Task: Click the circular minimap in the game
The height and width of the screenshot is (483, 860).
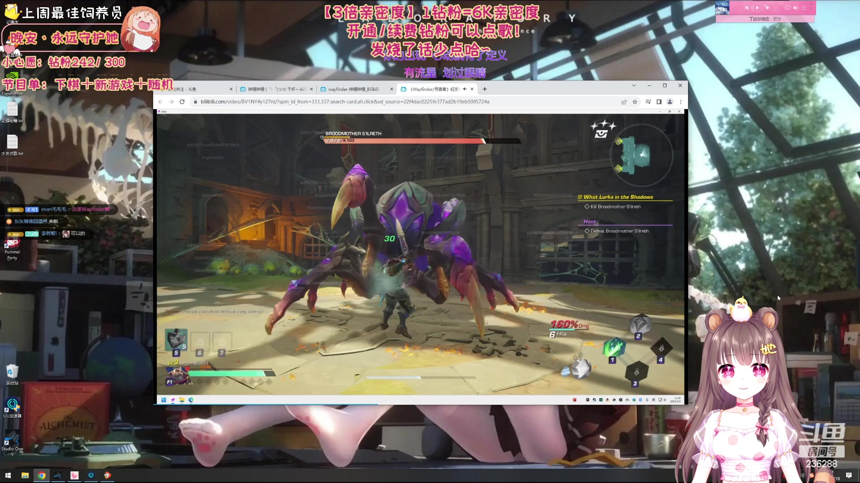Action: (x=641, y=155)
